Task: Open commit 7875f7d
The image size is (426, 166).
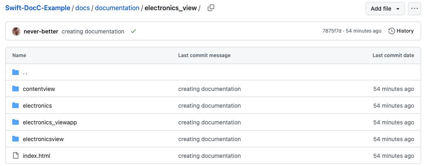Action: coord(332,31)
